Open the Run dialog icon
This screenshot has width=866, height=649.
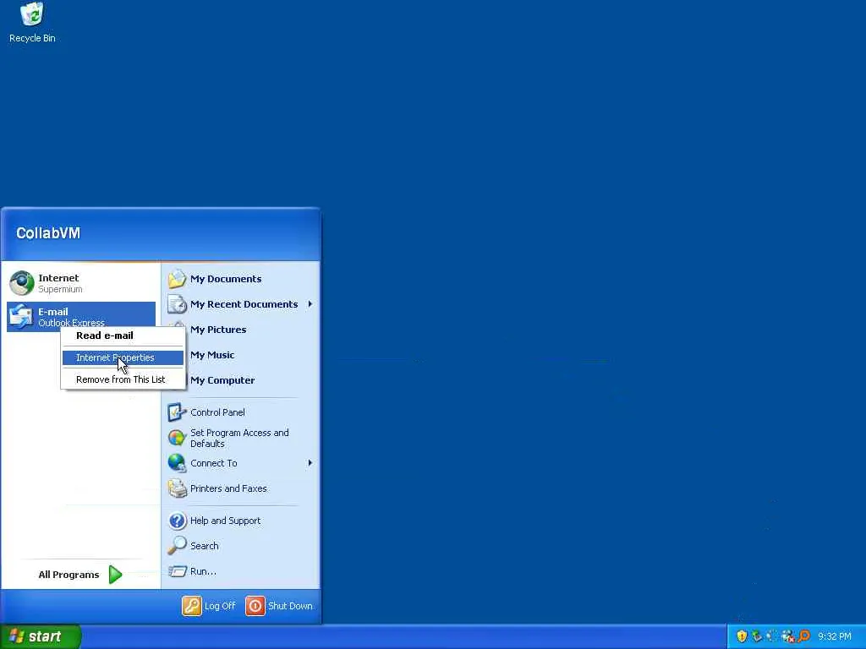[177, 571]
